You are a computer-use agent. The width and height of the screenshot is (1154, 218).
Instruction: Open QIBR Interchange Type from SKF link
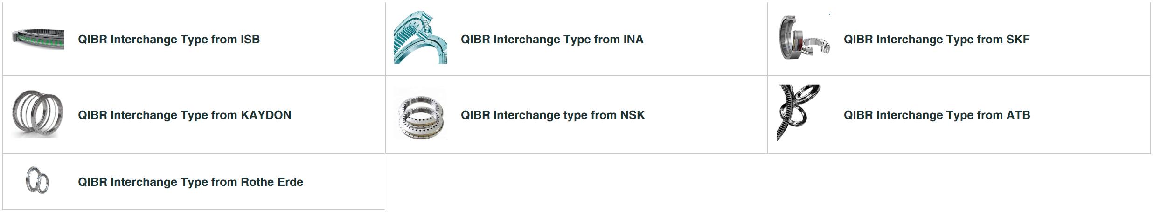pyautogui.click(x=937, y=40)
